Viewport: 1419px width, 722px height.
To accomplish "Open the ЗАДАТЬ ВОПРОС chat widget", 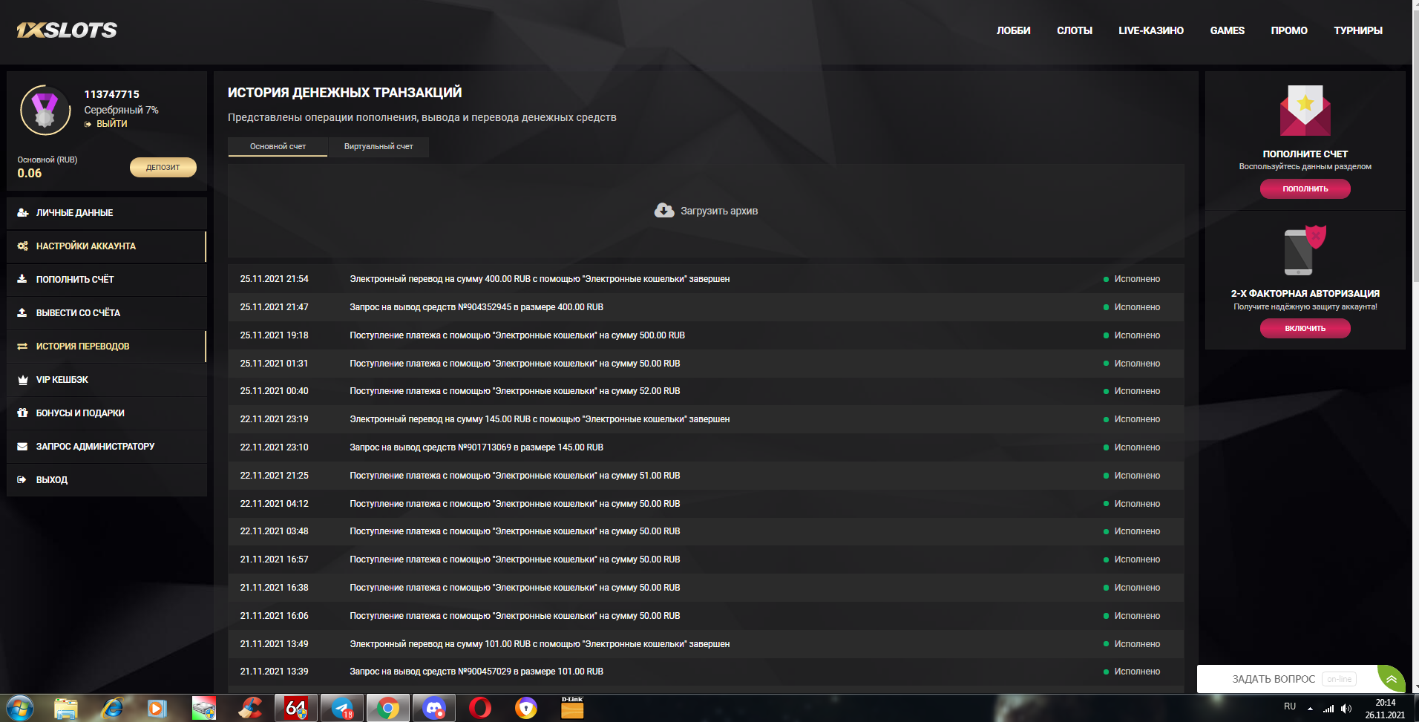I will coord(1288,679).
